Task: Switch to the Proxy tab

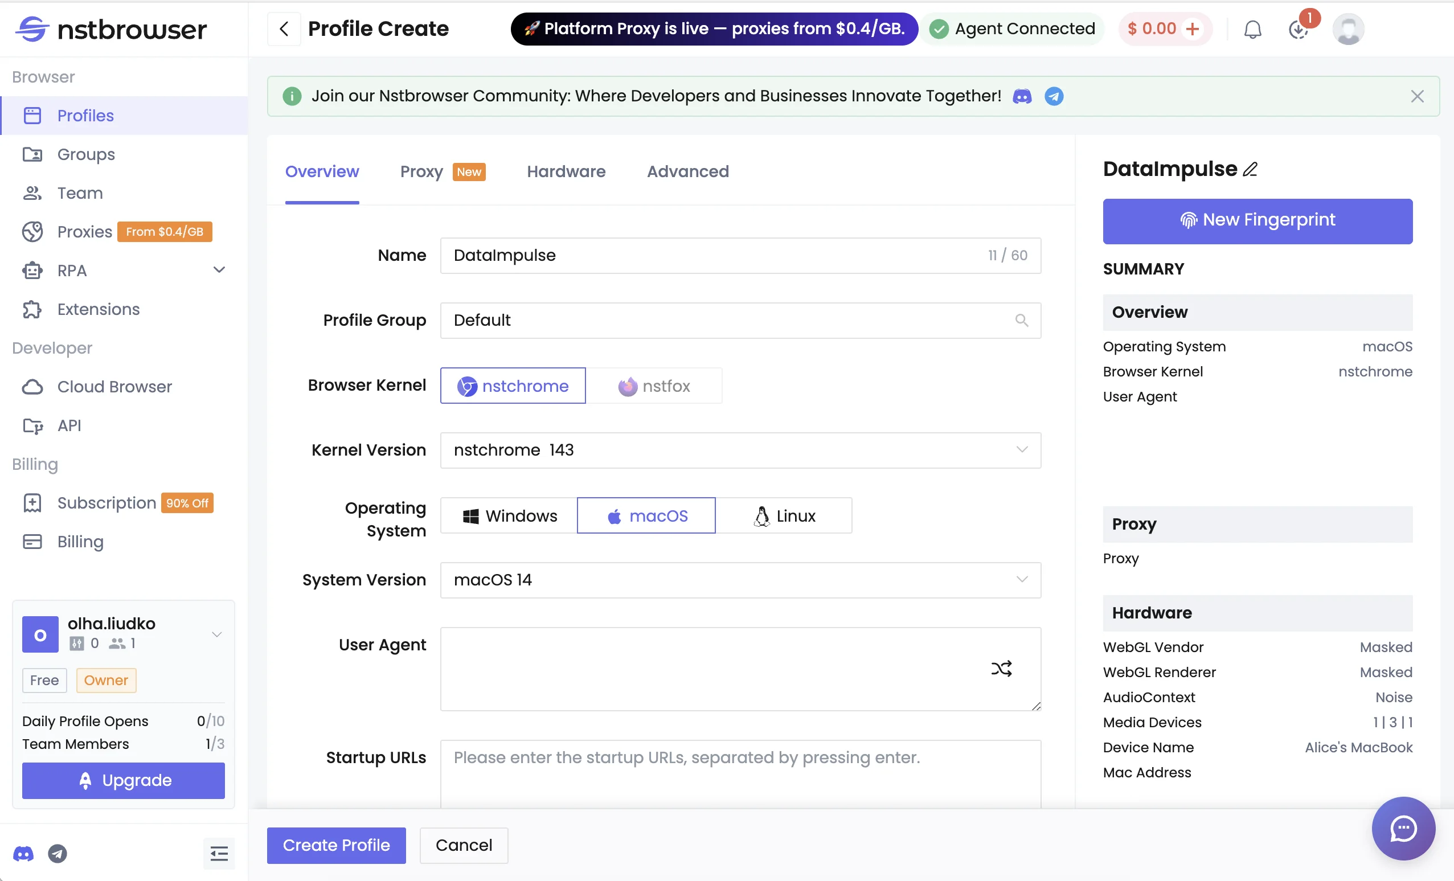Action: tap(421, 172)
